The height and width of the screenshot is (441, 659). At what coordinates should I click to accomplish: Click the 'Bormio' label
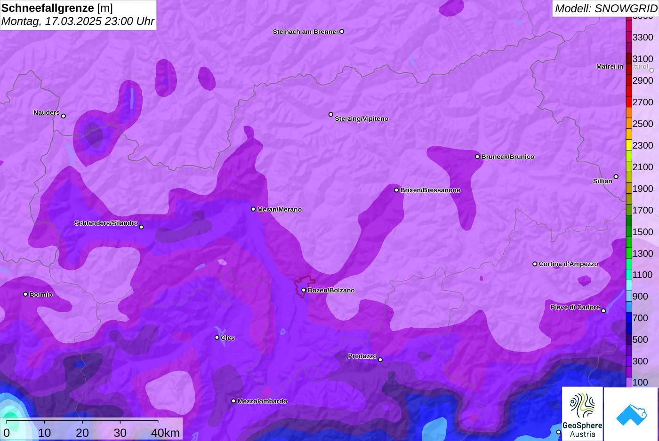click(x=41, y=294)
